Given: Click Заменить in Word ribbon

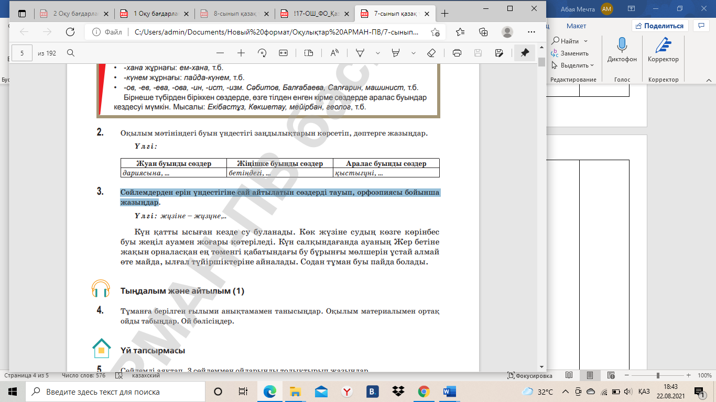Looking at the screenshot, I should [x=570, y=53].
